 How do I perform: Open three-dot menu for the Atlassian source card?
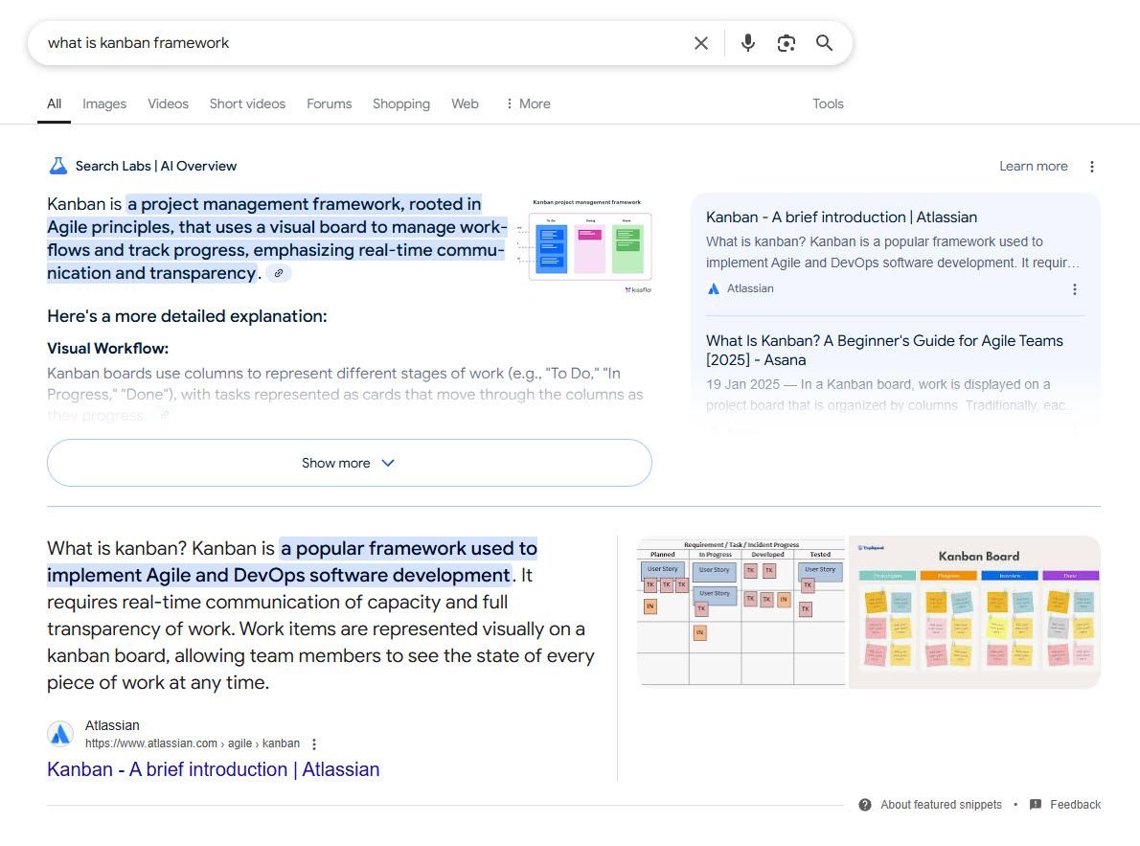(x=1075, y=288)
